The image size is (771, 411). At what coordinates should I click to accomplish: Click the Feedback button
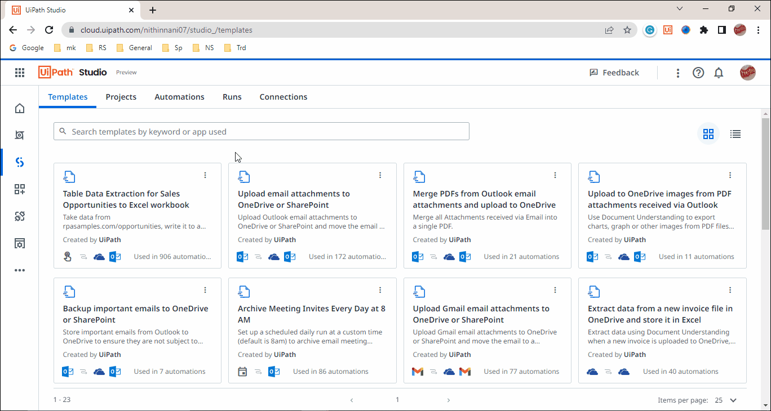click(x=614, y=73)
